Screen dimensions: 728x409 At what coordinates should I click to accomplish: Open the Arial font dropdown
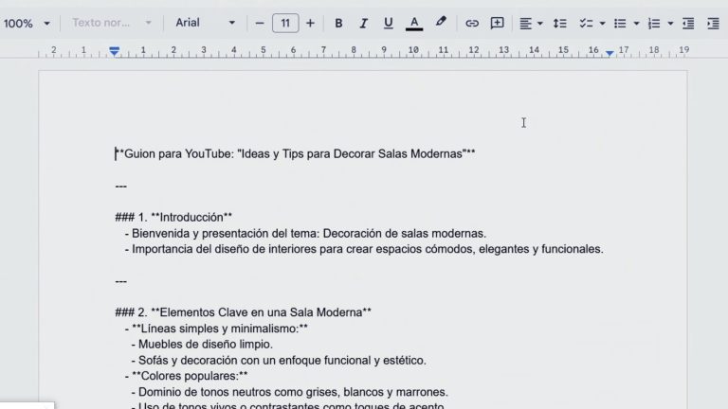click(x=206, y=23)
